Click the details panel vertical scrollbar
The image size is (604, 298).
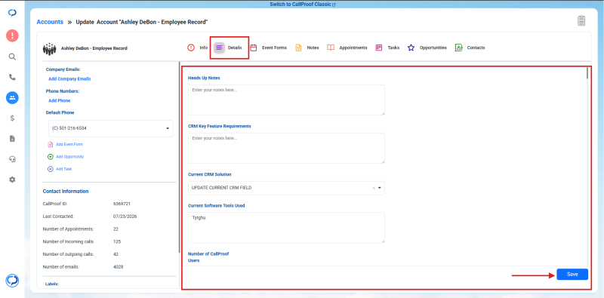(x=587, y=72)
